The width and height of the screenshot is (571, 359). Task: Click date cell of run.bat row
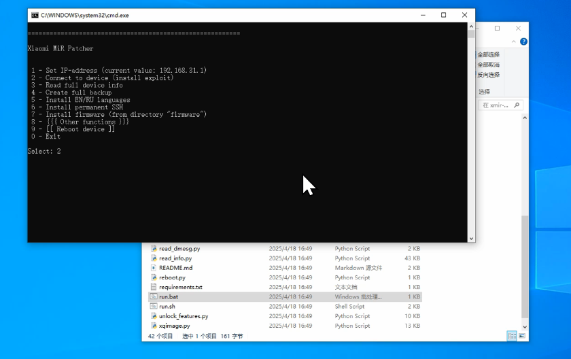(x=290, y=296)
